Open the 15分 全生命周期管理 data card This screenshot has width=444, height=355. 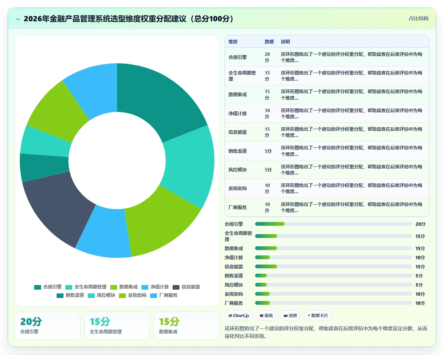point(117,326)
